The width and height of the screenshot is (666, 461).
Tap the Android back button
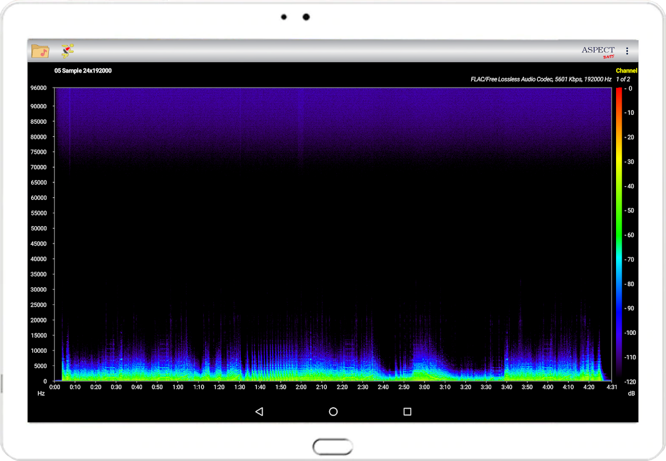pos(259,412)
